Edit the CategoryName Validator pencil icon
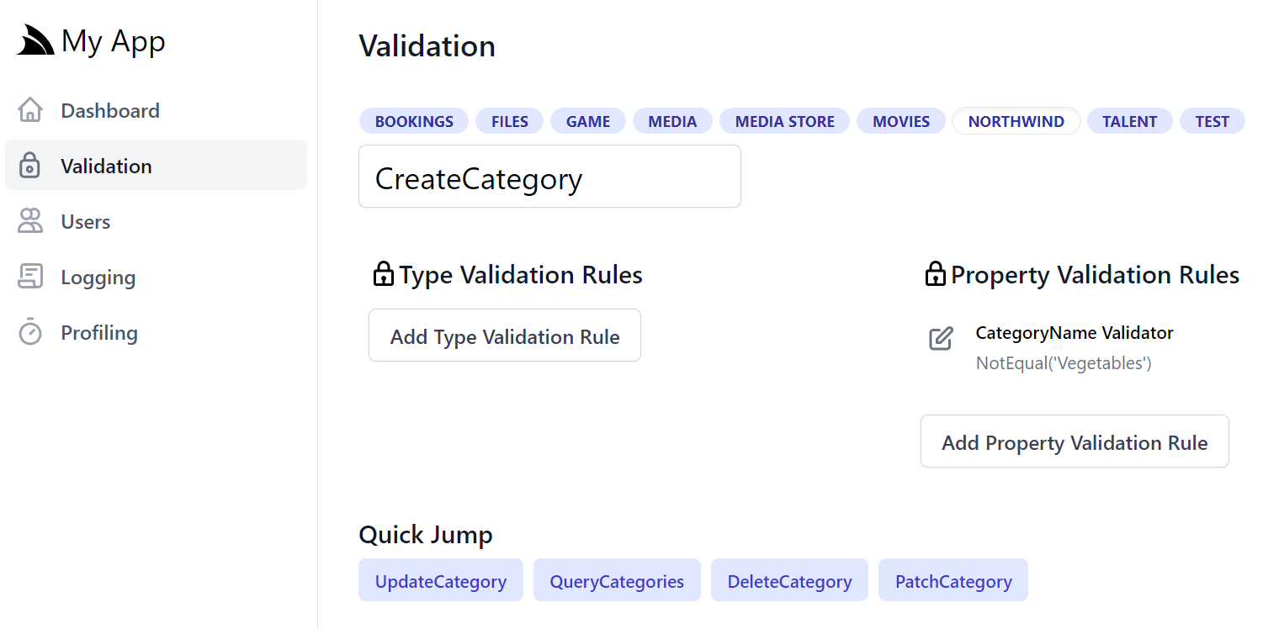The height and width of the screenshot is (629, 1263). tap(941, 338)
